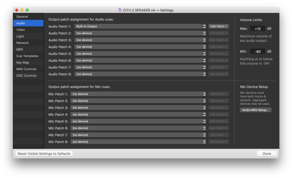Click the document icon in title bar

coord(120,10)
